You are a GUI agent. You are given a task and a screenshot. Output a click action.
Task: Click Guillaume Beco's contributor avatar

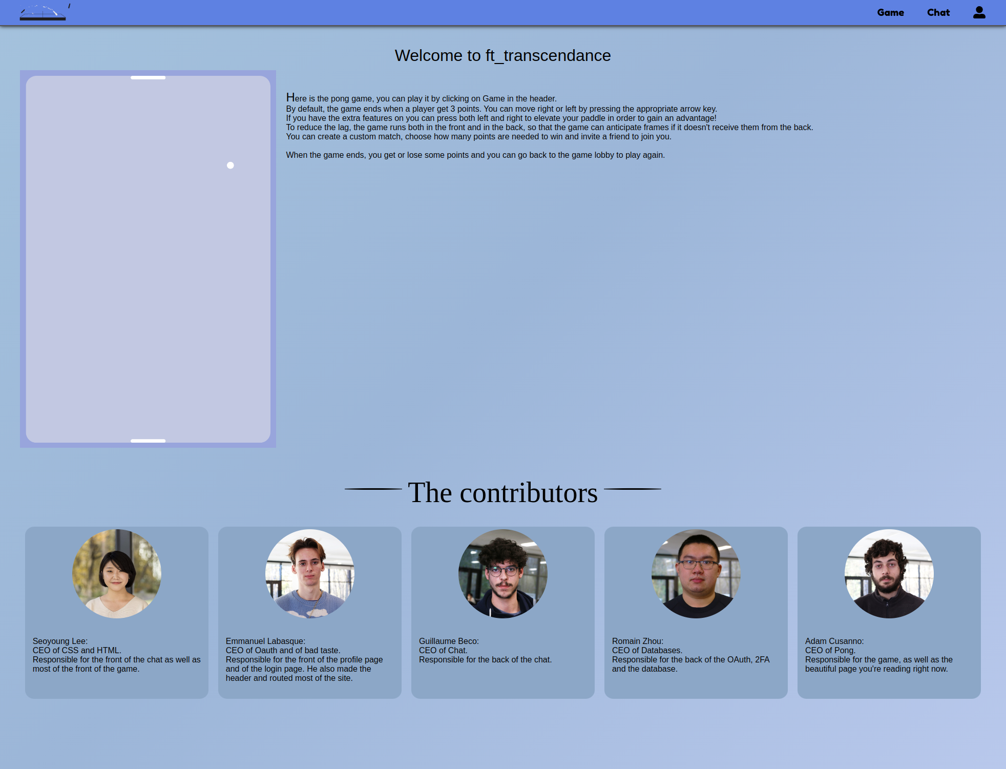tap(502, 573)
